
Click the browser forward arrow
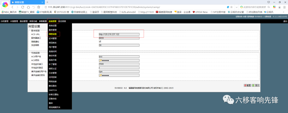coord(17,7)
